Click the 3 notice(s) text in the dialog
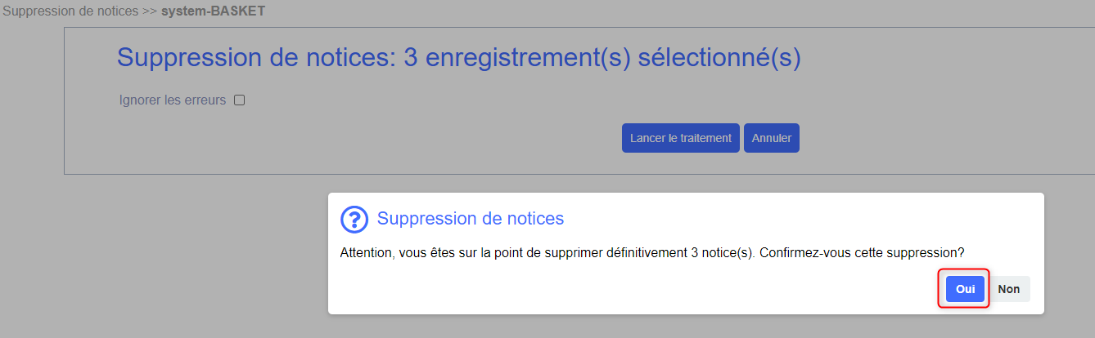Image resolution: width=1095 pixels, height=338 pixels. (723, 253)
